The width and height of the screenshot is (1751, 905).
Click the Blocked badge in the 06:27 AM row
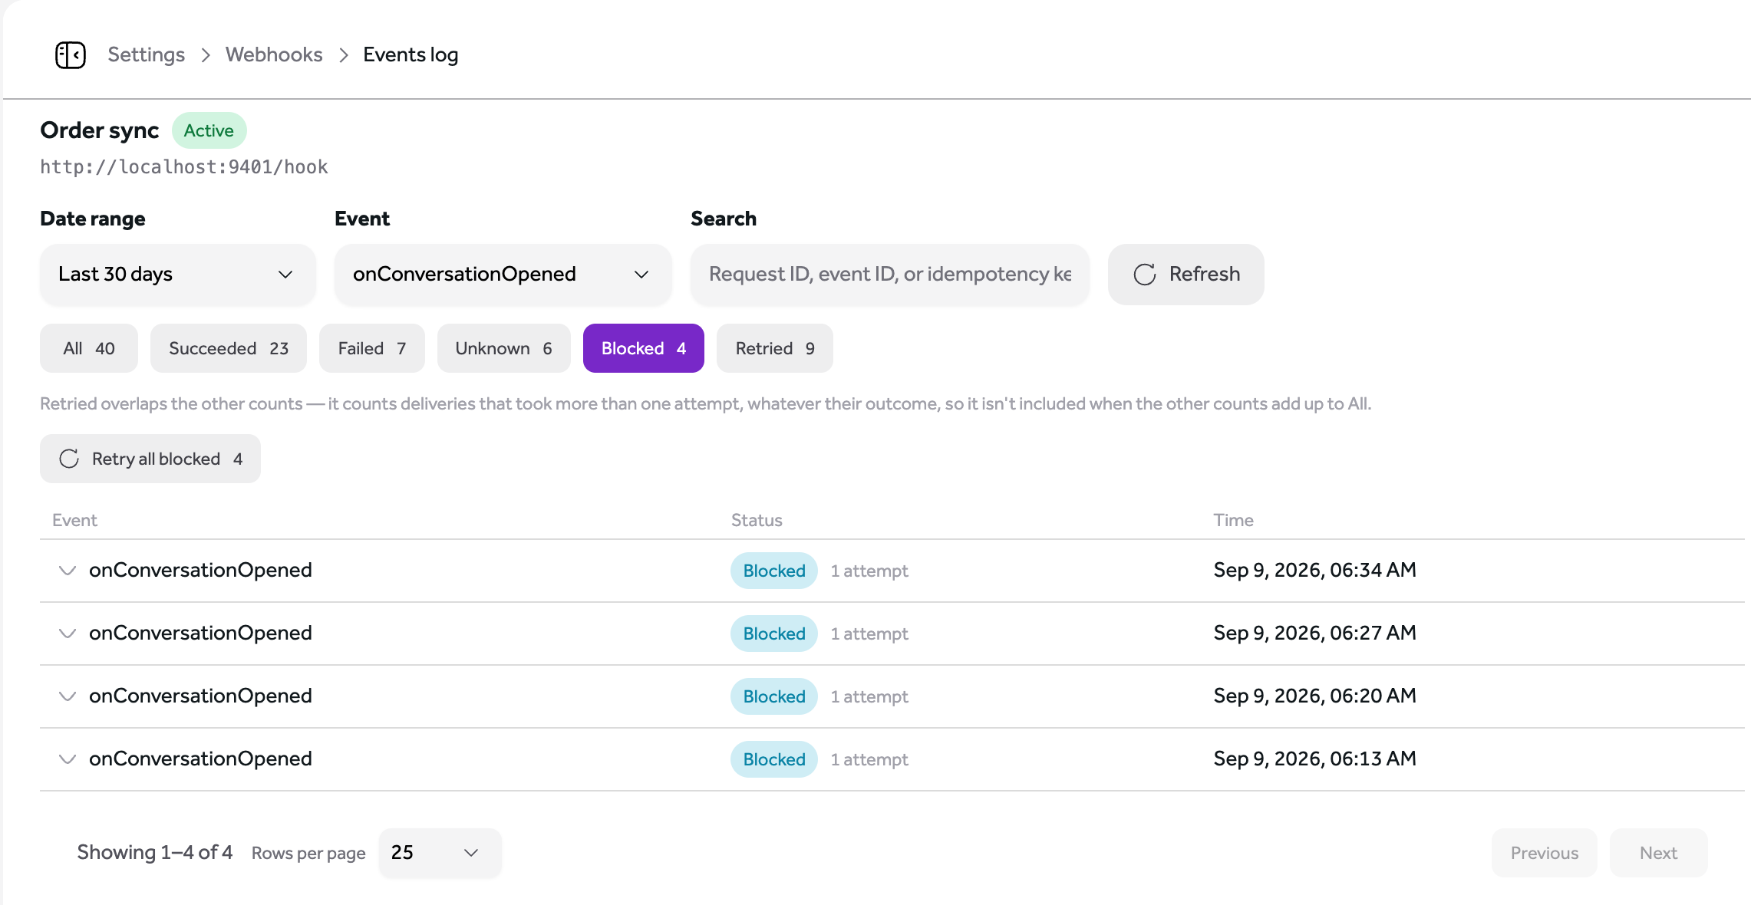click(774, 633)
